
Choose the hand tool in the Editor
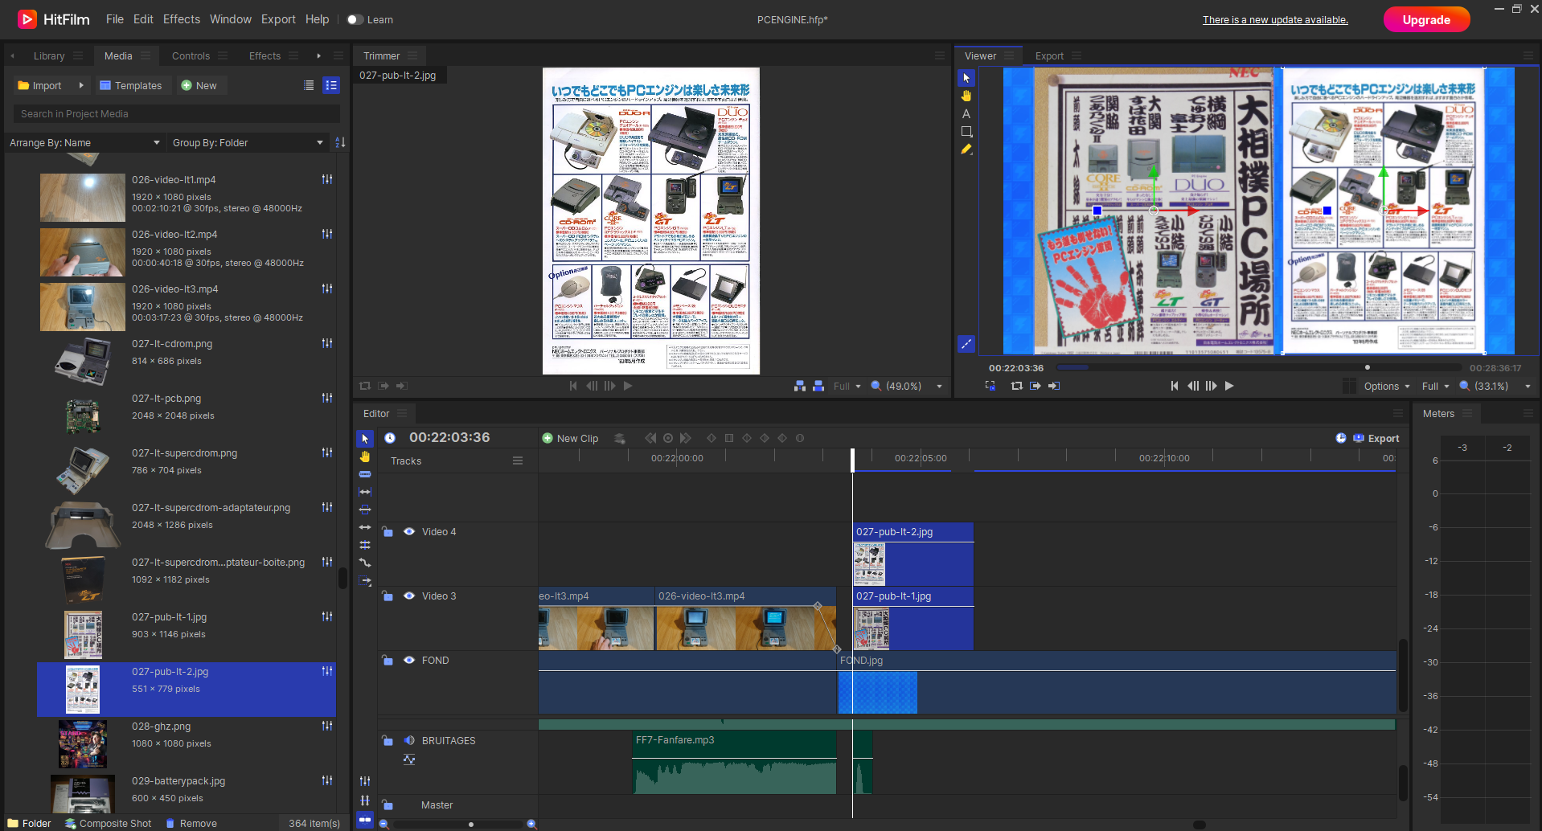point(365,456)
